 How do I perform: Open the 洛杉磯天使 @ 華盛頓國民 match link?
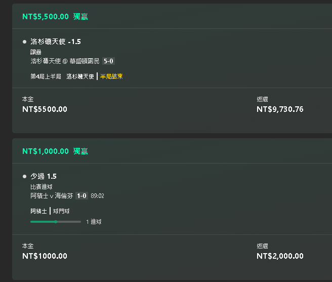coord(65,61)
